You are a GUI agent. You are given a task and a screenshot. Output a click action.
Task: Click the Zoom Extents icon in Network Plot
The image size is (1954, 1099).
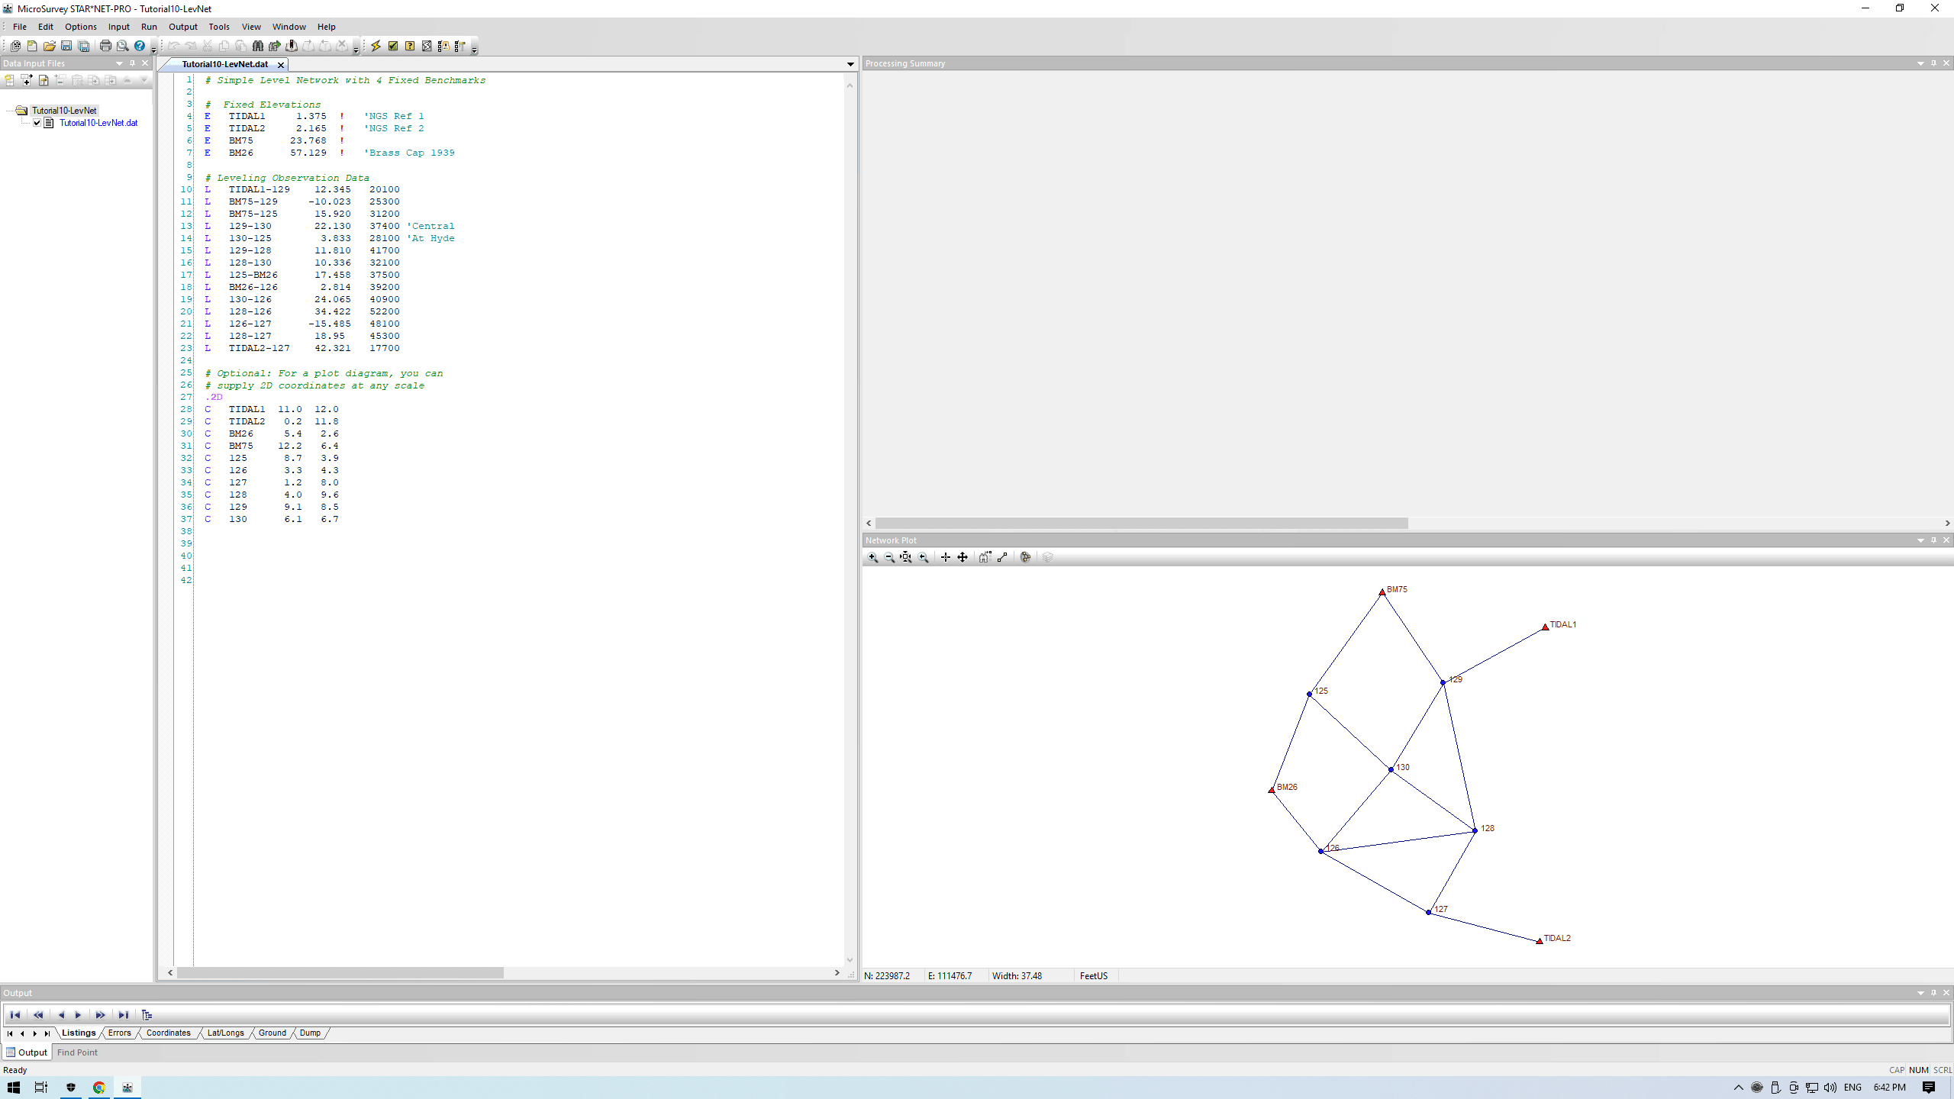click(x=906, y=558)
